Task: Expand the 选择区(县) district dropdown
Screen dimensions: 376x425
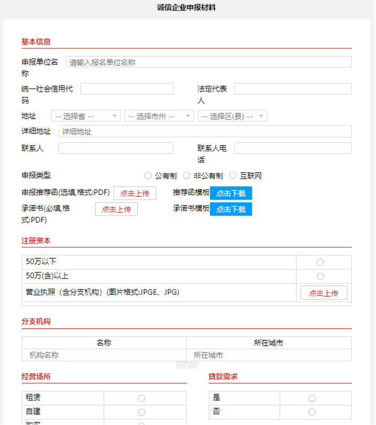Action: [233, 116]
